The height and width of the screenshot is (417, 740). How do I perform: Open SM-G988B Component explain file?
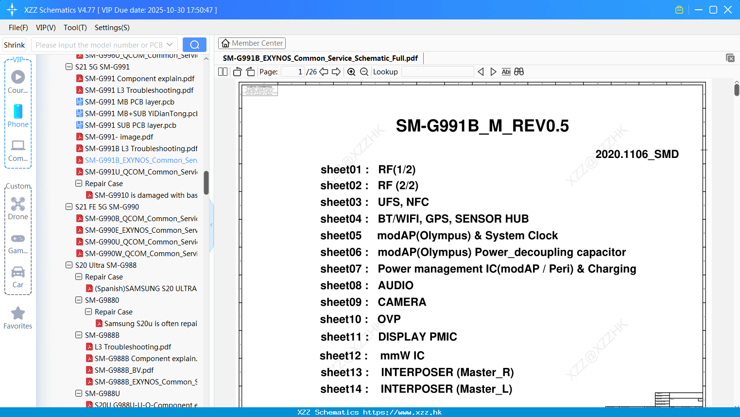pos(141,358)
